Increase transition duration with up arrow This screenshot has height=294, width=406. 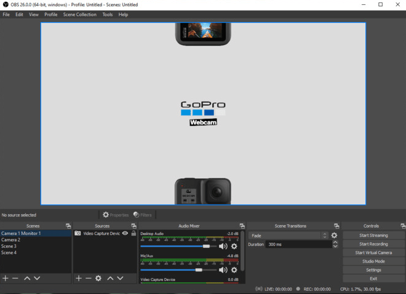click(x=335, y=242)
